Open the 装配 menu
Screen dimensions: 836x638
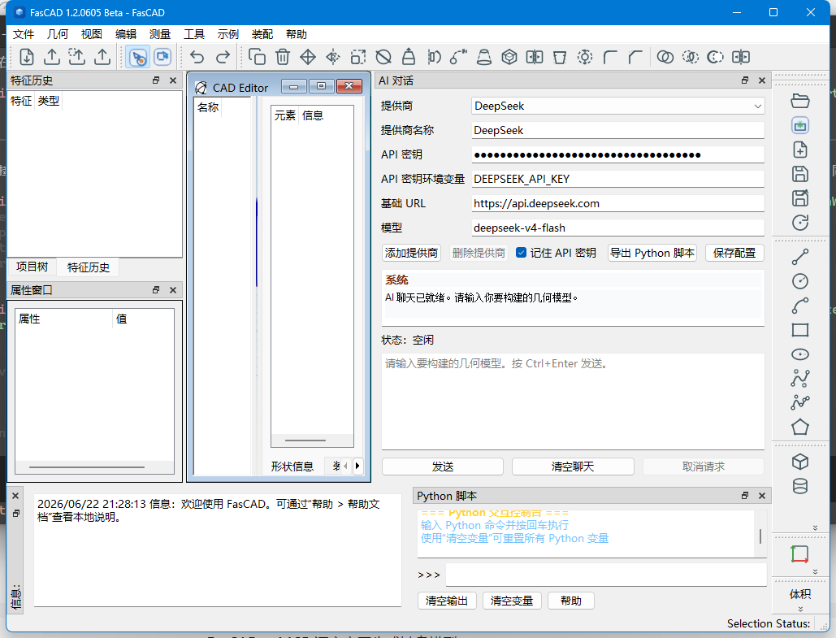[262, 34]
